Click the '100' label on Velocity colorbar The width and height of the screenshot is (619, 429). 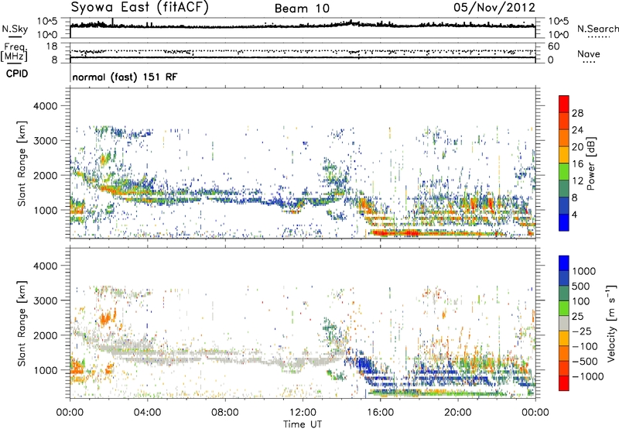point(581,301)
